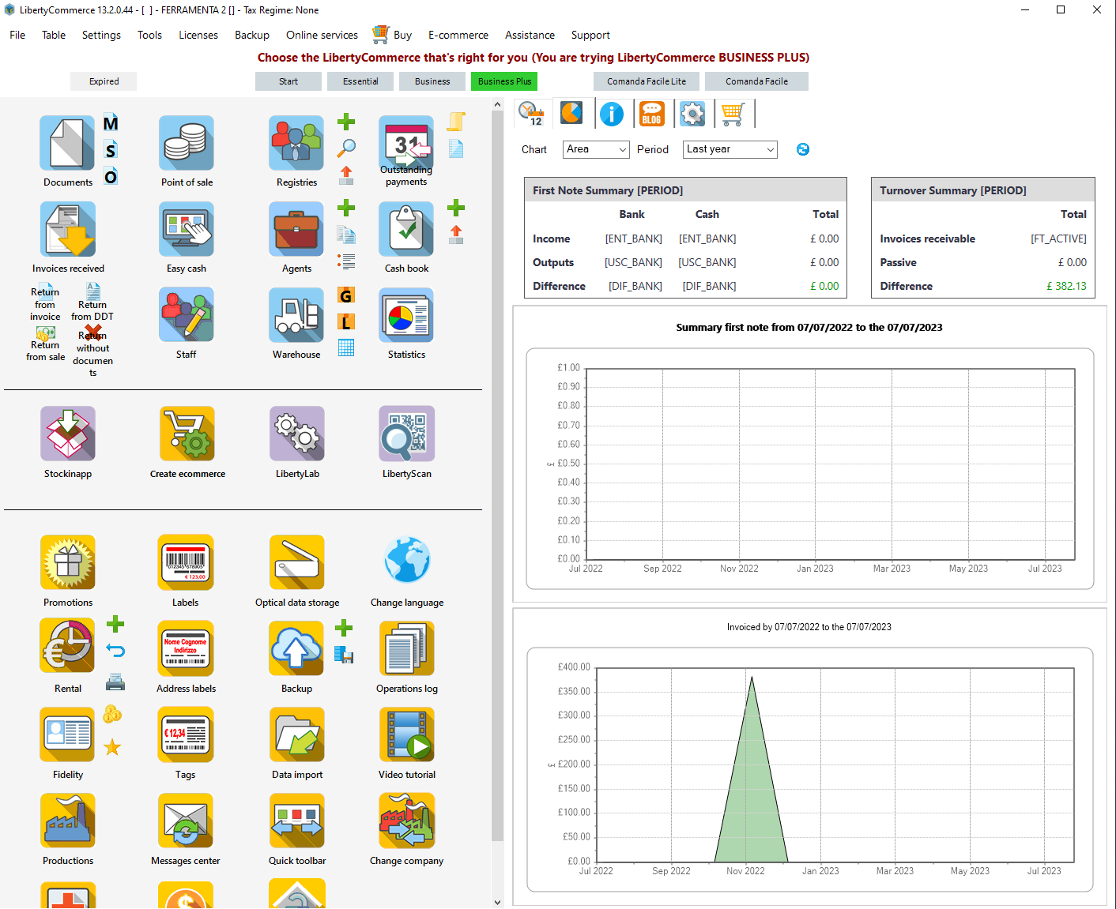Viewport: 1116px width, 909px height.
Task: Open Address labels icon
Action: pos(187,648)
